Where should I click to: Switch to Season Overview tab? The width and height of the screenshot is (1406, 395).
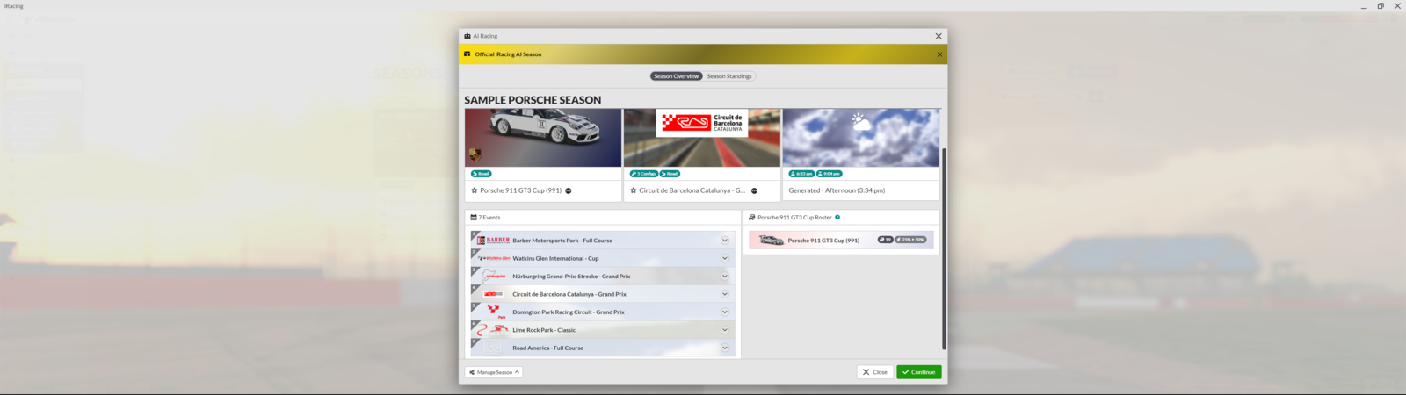(x=677, y=76)
